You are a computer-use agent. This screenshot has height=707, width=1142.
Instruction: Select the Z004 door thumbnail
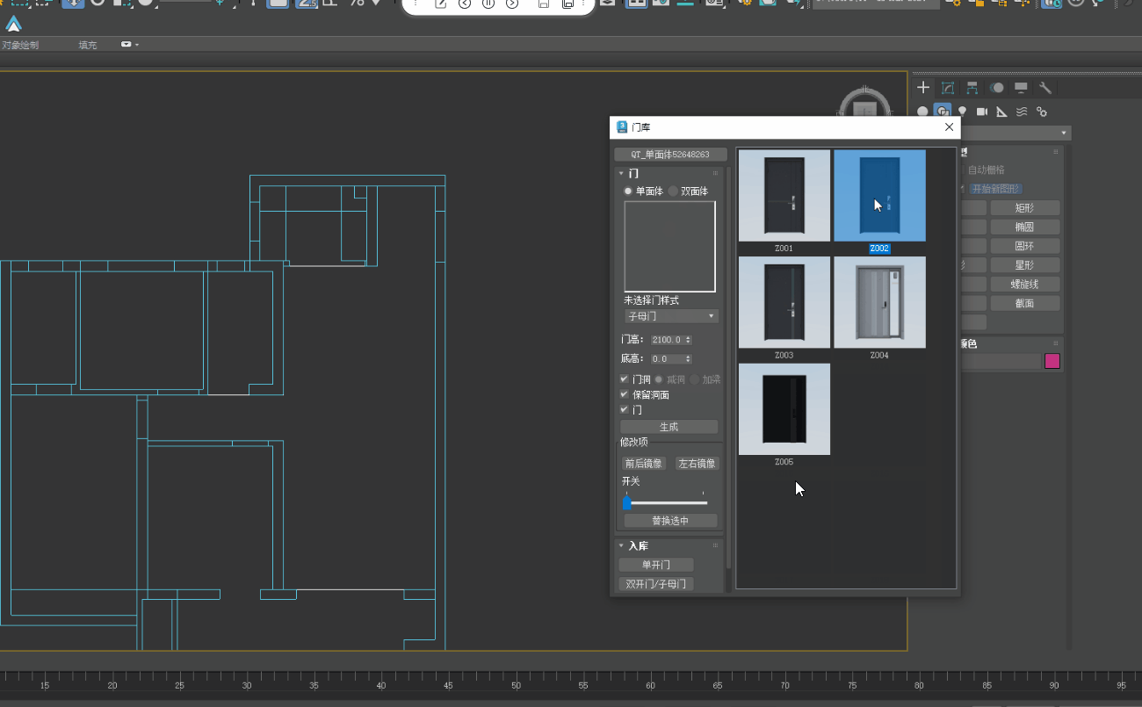[879, 303]
